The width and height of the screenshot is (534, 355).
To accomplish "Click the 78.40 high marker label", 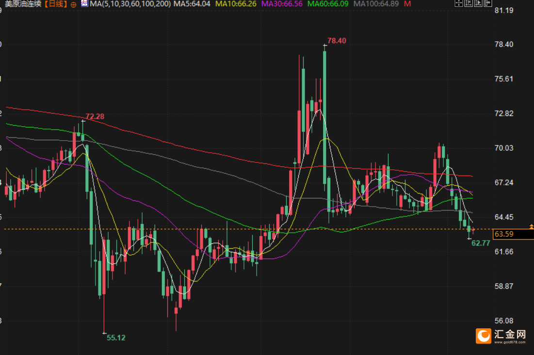I will [337, 41].
